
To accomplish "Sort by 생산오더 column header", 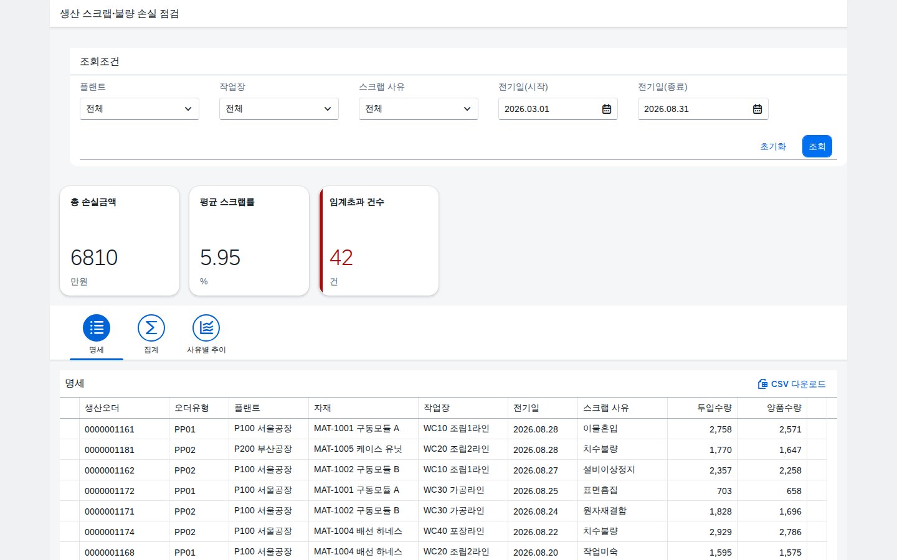I will [x=125, y=408].
